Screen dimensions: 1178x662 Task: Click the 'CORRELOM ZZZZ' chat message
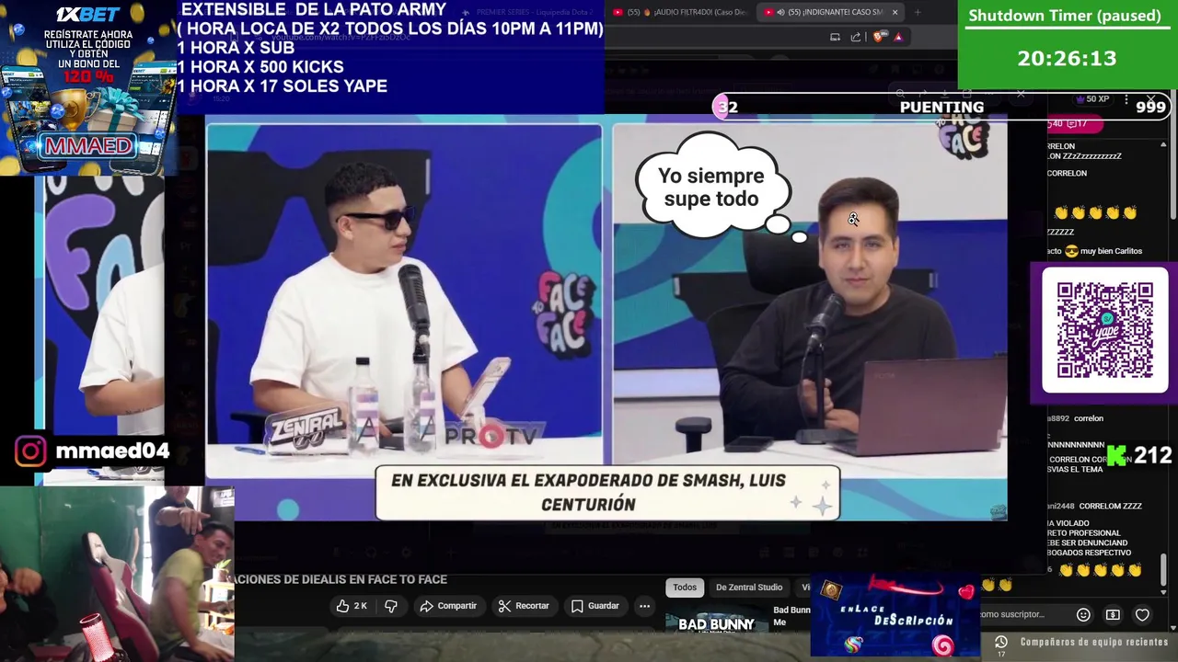pos(1110,506)
